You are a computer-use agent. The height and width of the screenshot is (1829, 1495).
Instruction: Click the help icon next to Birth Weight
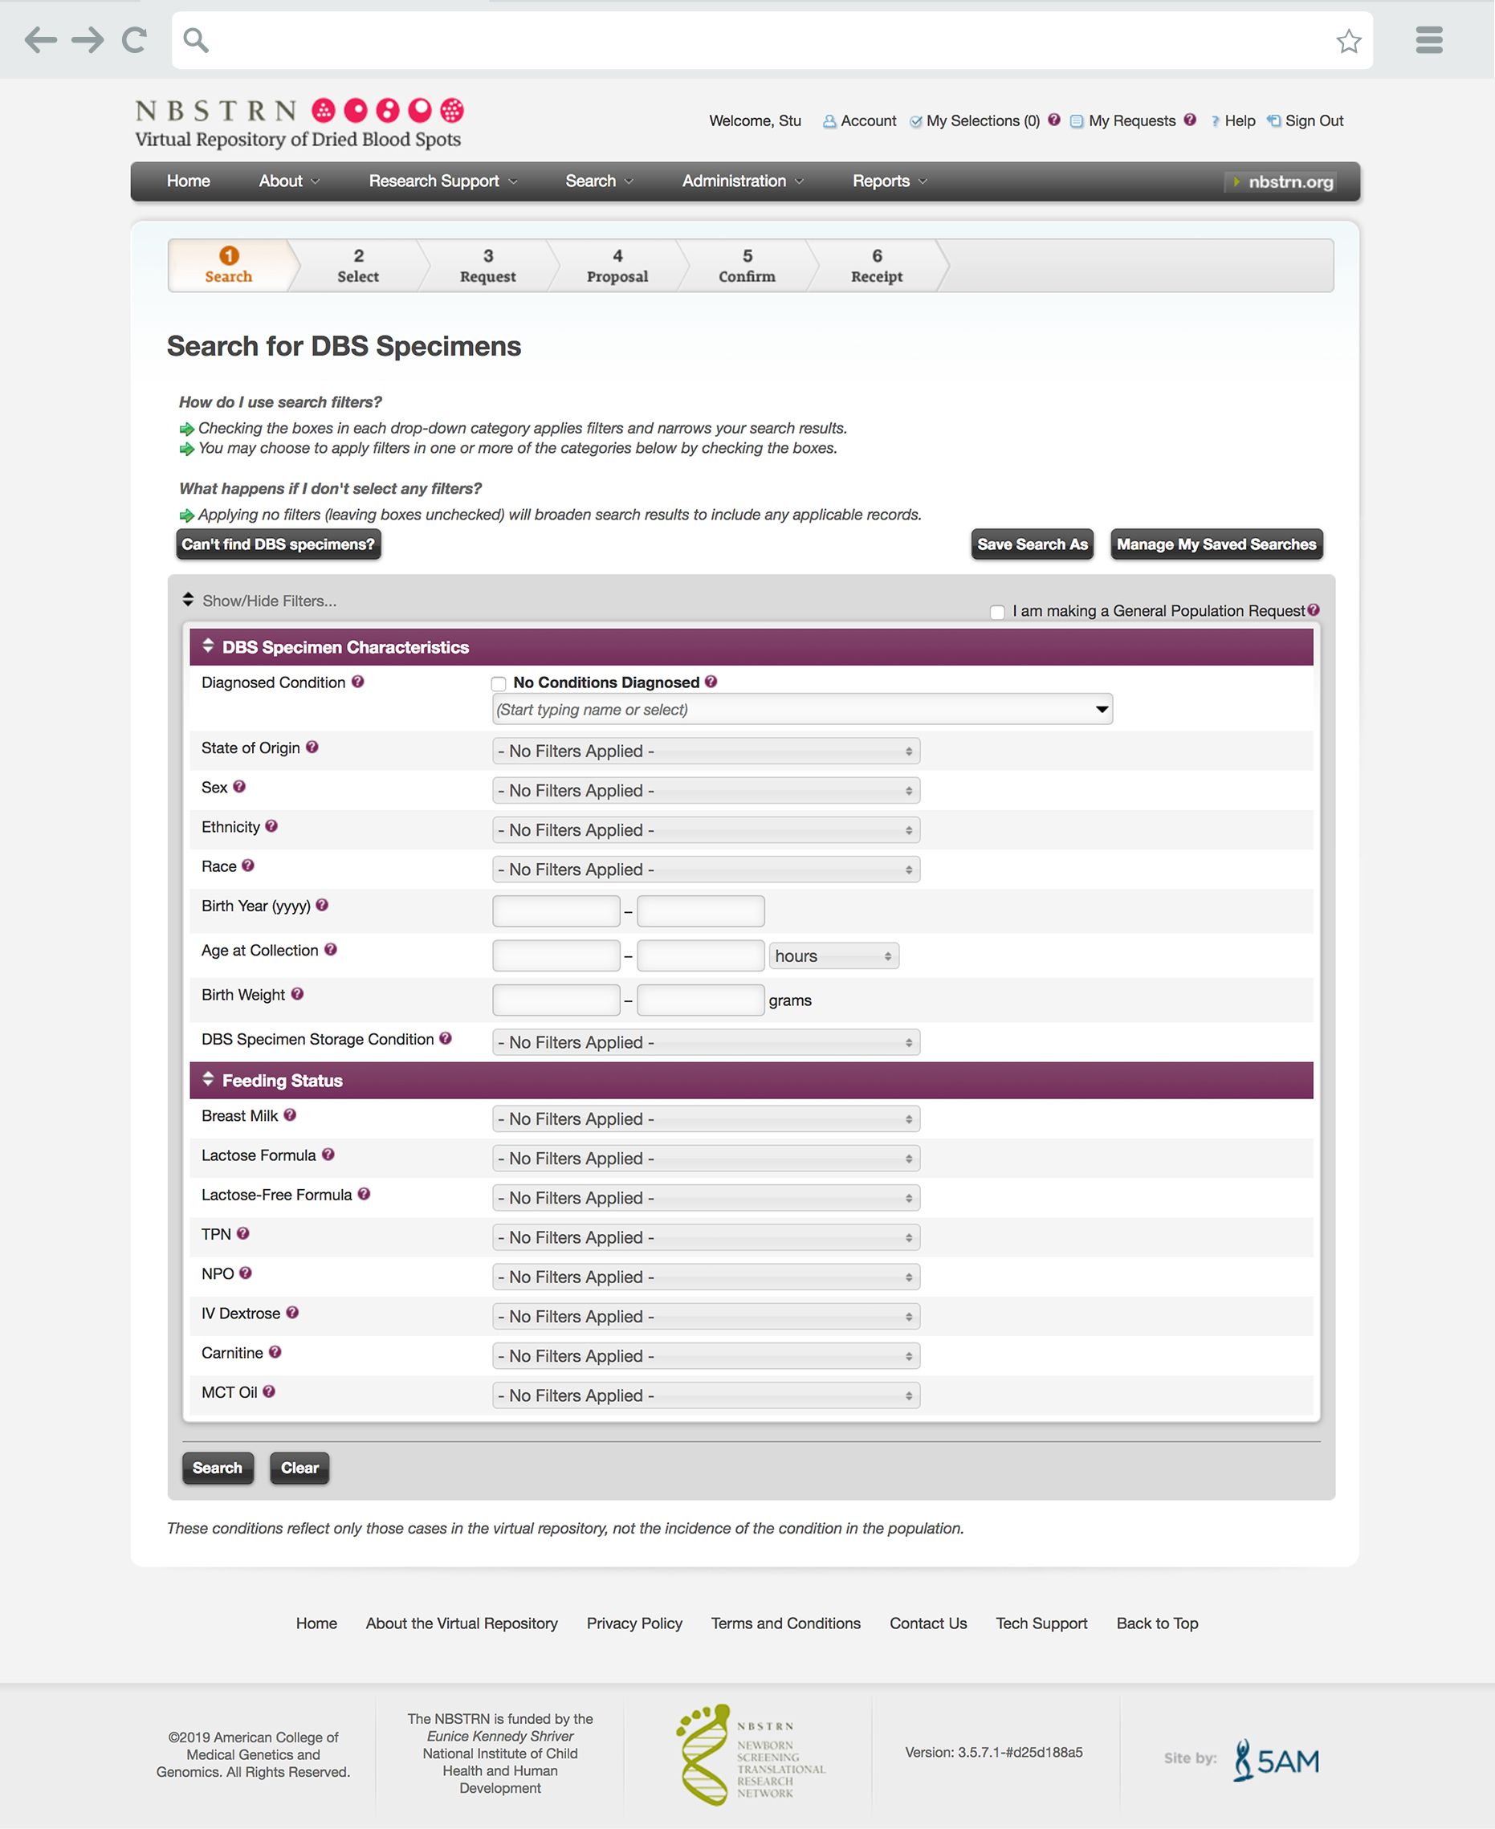(297, 994)
